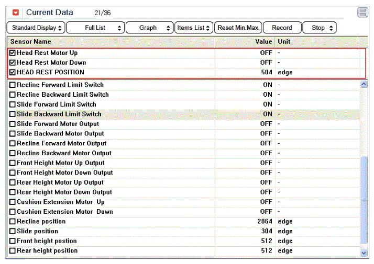Click the vertical scrollbar thumb

click(364, 200)
